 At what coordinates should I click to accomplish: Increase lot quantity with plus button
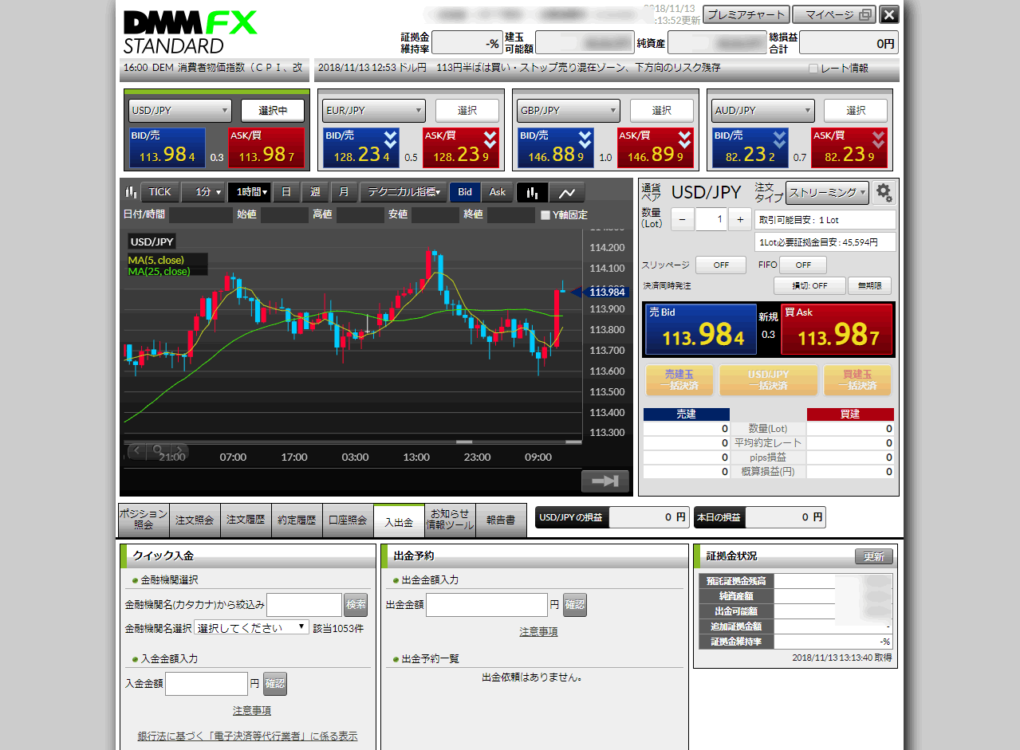[739, 219]
